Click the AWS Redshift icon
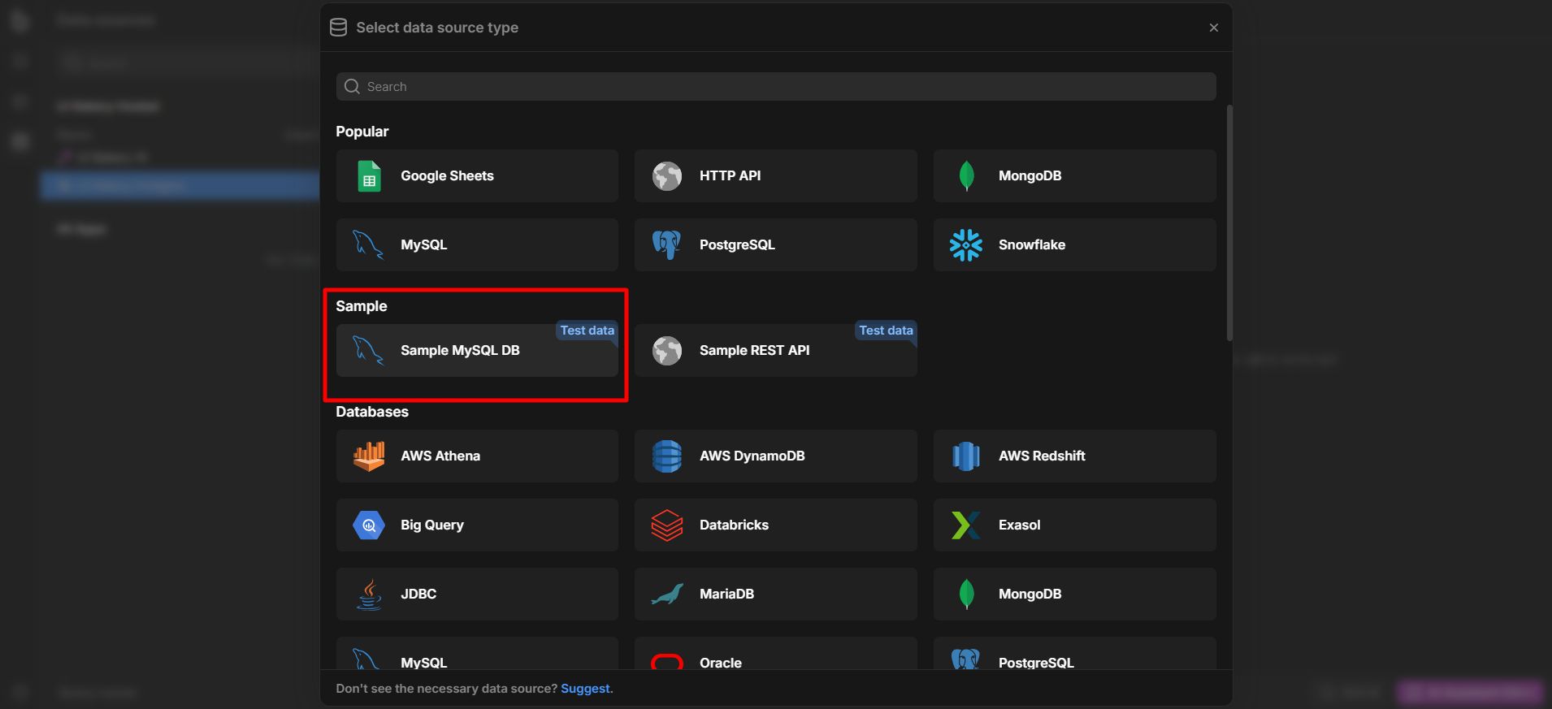Screen dimensions: 1552x709 pyautogui.click(x=966, y=456)
